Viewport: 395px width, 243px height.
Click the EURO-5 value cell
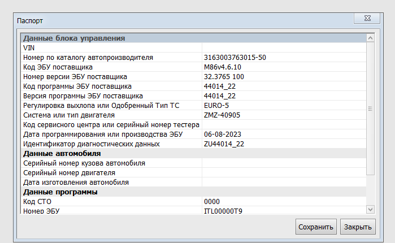(x=284, y=105)
